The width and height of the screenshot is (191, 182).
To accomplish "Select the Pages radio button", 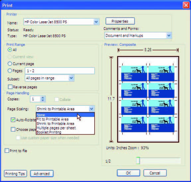I will [x=10, y=71].
